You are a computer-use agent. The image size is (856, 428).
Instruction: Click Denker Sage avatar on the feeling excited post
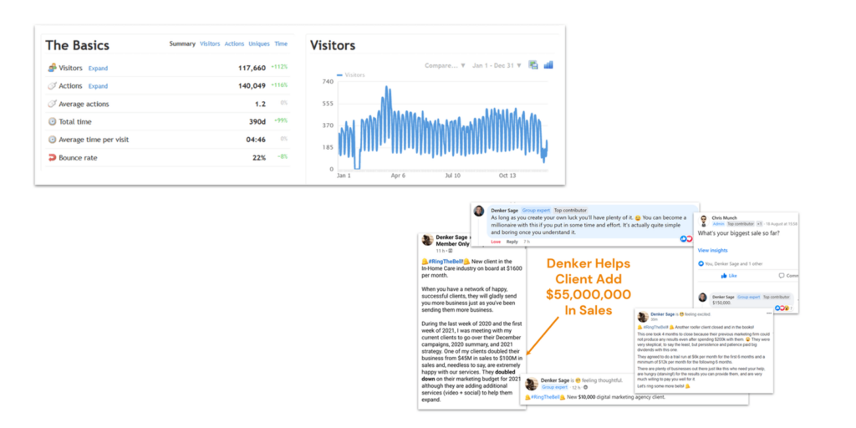click(x=643, y=317)
